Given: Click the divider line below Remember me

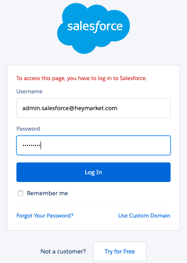Looking at the screenshot, I should coord(93,205).
